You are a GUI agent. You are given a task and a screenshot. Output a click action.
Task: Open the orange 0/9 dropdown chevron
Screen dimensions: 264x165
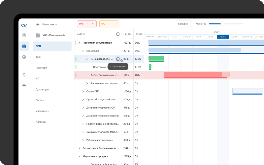(x=115, y=24)
